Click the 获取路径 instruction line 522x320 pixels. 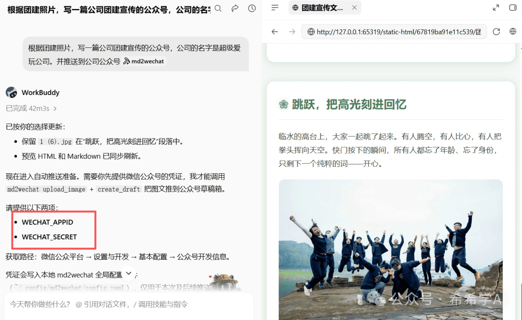click(118, 257)
